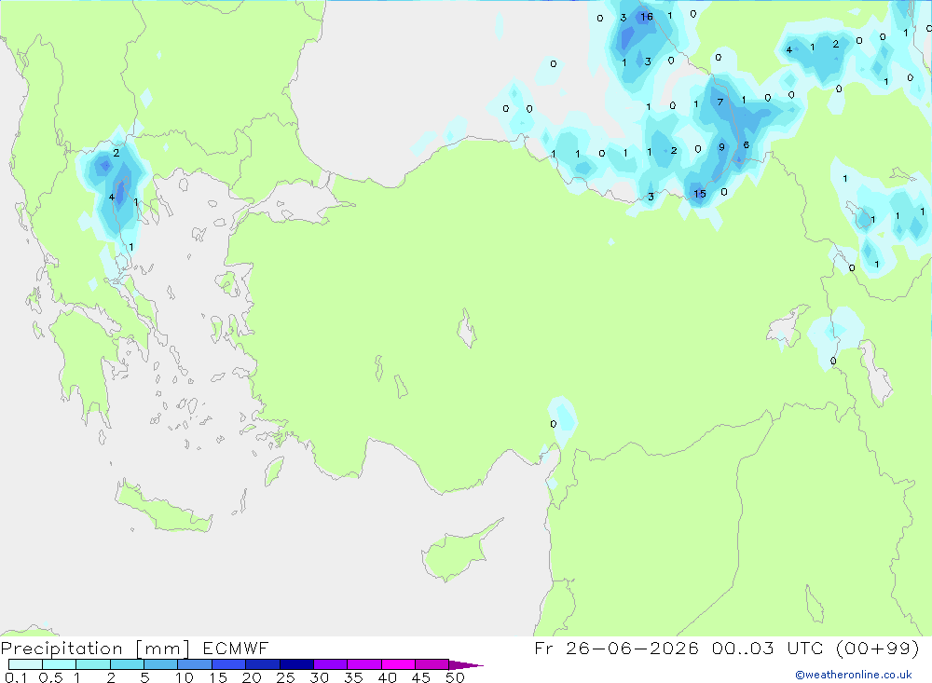This screenshot has height=683, width=932.
Task: Click the above-50 arrow tip of the legend
Action: [466, 664]
